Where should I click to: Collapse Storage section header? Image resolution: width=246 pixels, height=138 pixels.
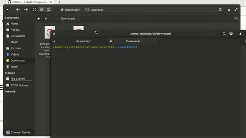(x=10, y=73)
